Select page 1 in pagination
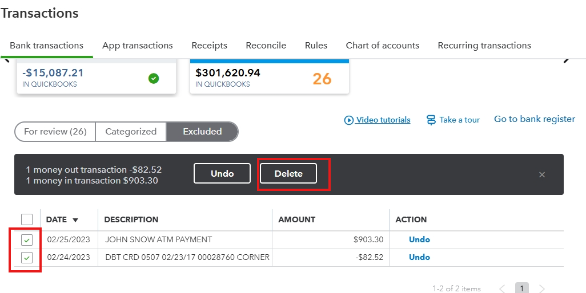Viewport: 586px width, 293px height. (522, 288)
